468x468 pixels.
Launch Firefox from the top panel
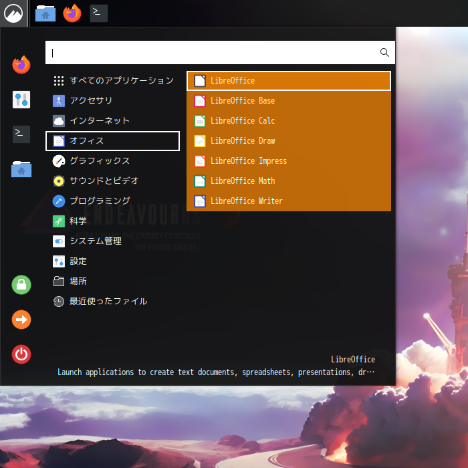click(72, 13)
